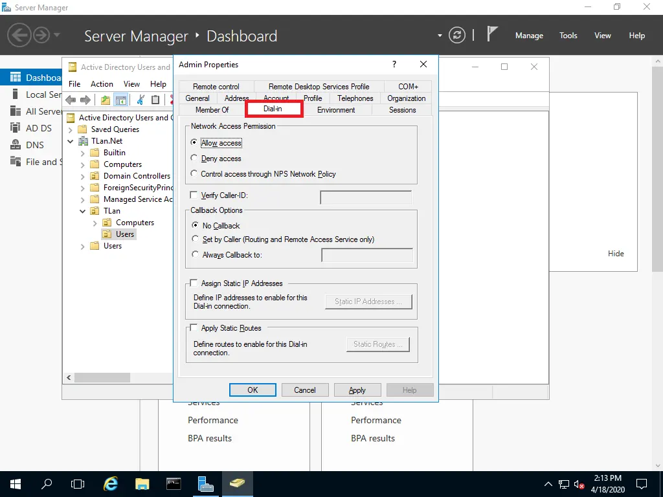Viewport: 663px width, 497px height.
Task: Switch to the Member Of tab
Action: pyautogui.click(x=212, y=110)
